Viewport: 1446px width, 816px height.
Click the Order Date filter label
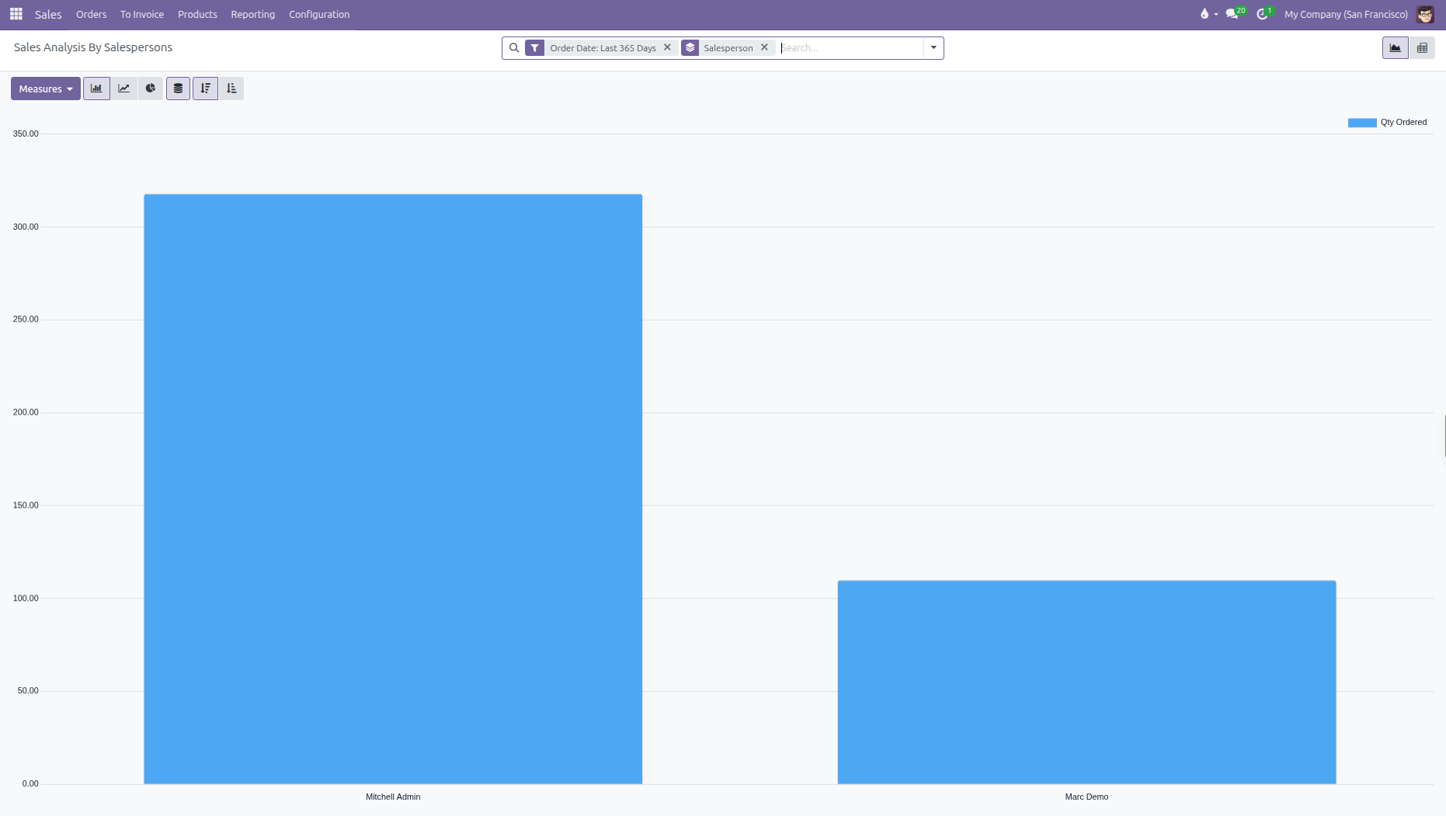click(603, 48)
